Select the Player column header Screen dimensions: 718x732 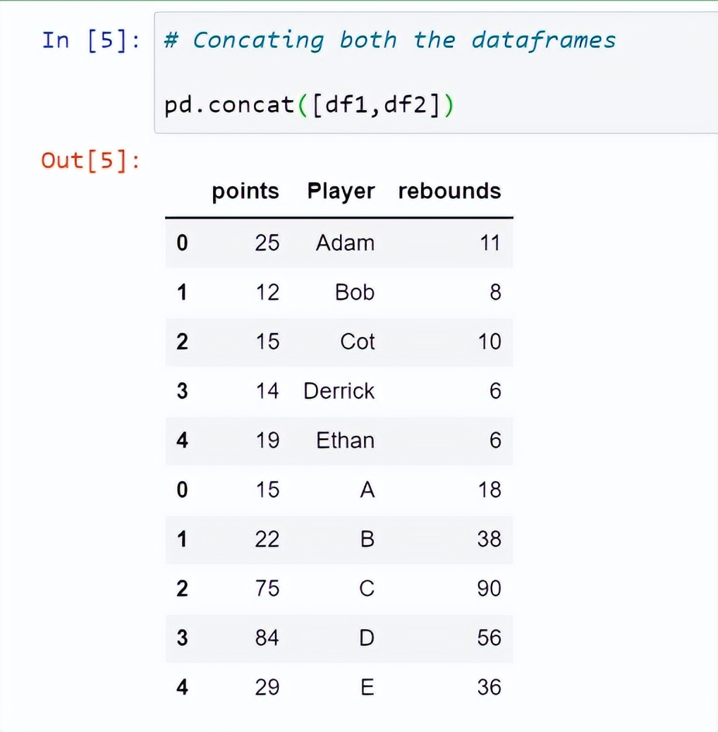(x=341, y=191)
